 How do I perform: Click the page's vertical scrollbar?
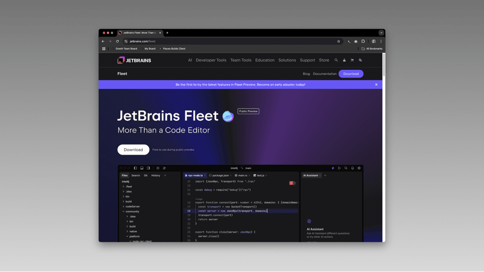point(384,65)
